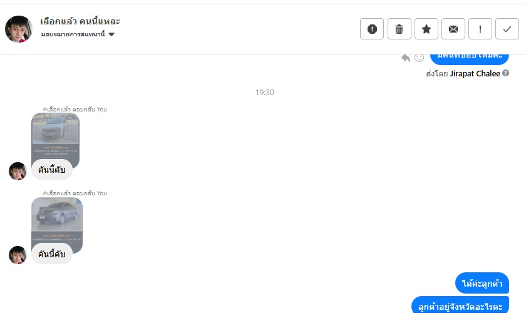Select the ลูกค้าอยู่จังหวัดอะไรคะ message bubble
Image resolution: width=526 pixels, height=318 pixels.
(x=460, y=307)
